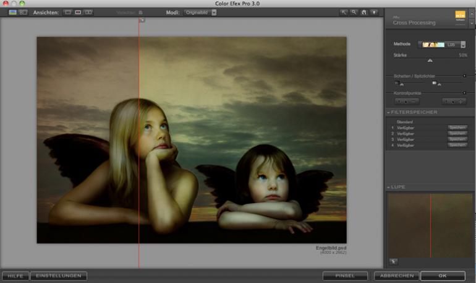This screenshot has height=283, width=476.
Task: Show the filter list panel icon
Action: [x=13, y=12]
